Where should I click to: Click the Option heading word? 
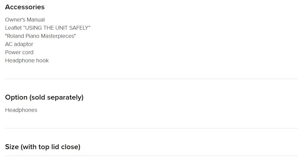(16, 97)
